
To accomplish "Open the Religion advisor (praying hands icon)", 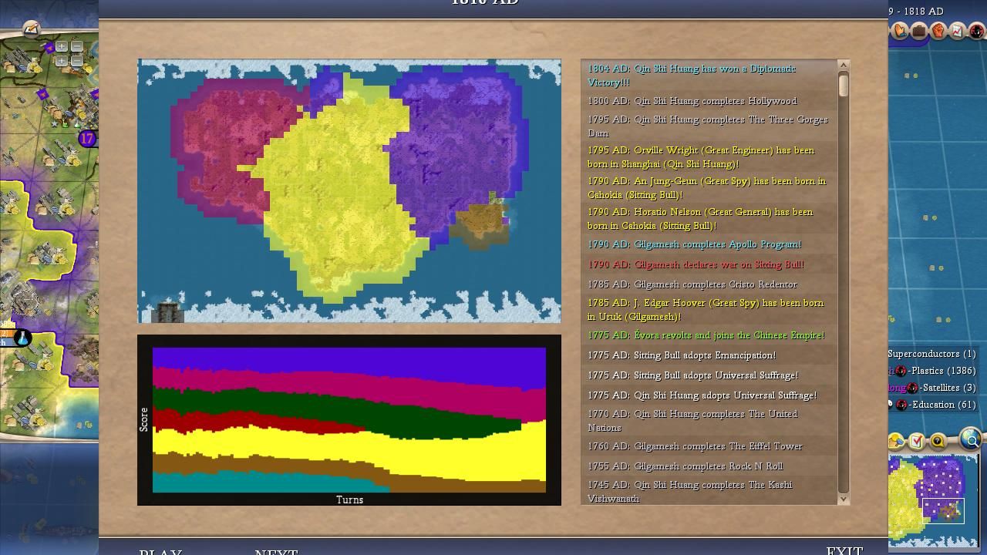I will (x=900, y=31).
